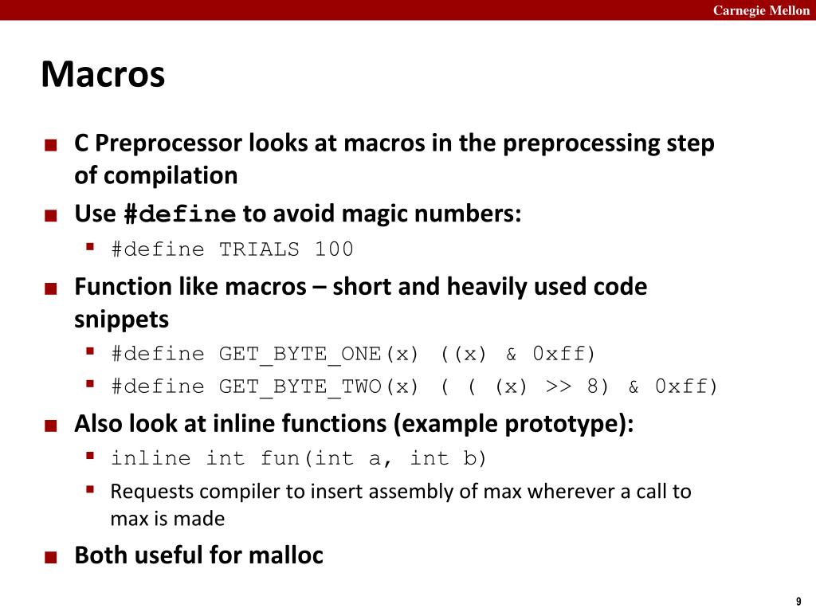This screenshot has width=816, height=612.
Task: Click the Requests compiler to insert assembly text
Action: pyautogui.click(x=401, y=504)
